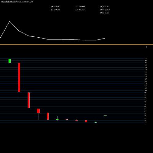The image size is (153, 153).
Task: Click the 149 price axis label
Action: 146,70
